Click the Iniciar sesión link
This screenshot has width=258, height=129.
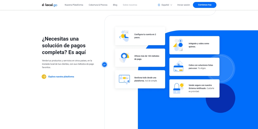[183, 5]
